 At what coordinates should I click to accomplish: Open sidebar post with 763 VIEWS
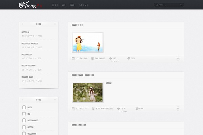click(x=29, y=44)
